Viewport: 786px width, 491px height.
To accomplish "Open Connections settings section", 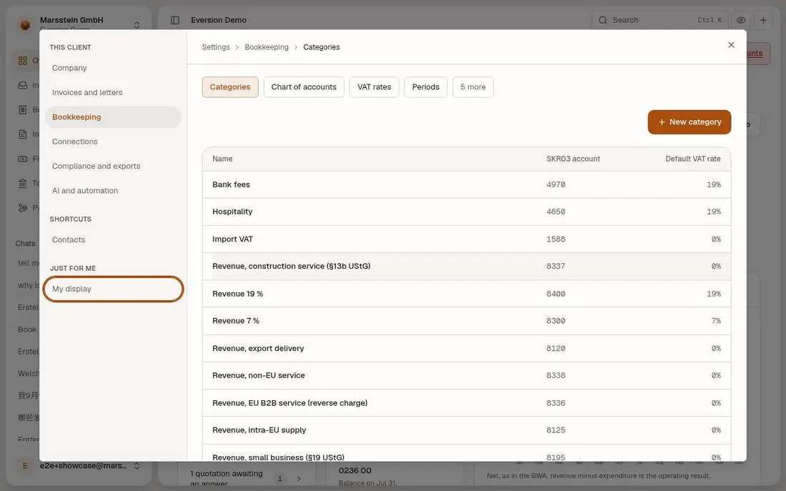I will pyautogui.click(x=113, y=142).
